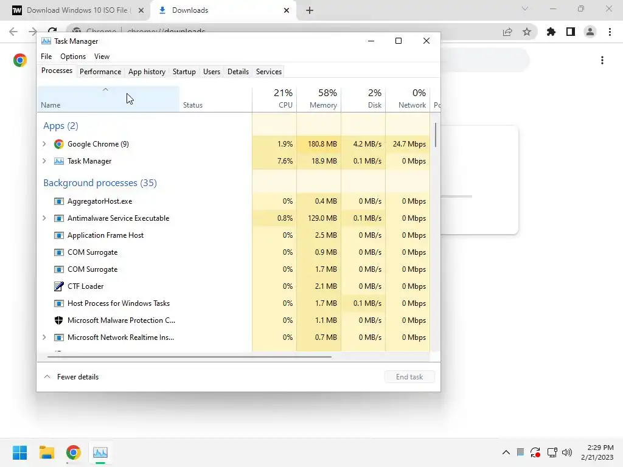Sort by CPU column header
This screenshot has width=623, height=467.
274,99
